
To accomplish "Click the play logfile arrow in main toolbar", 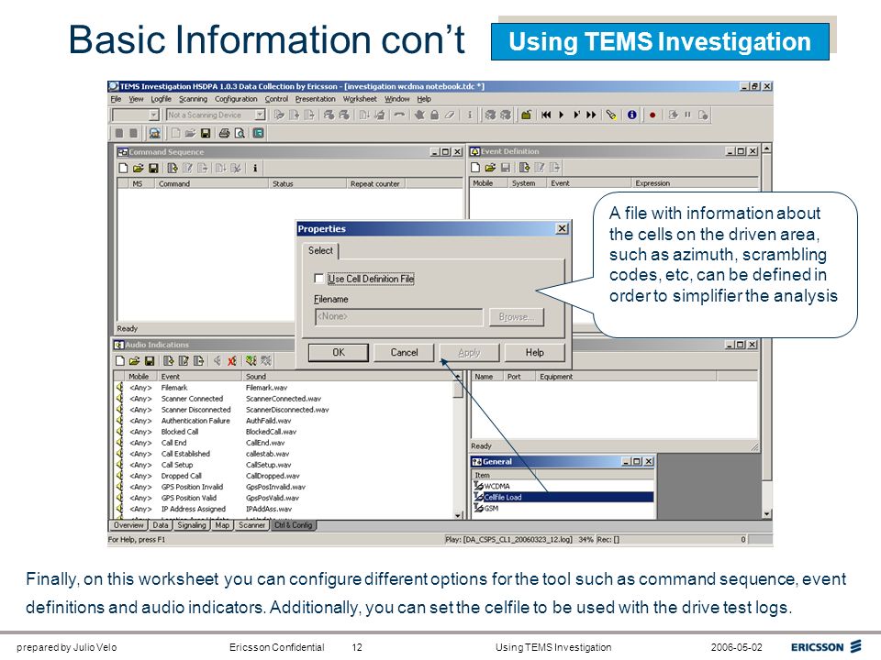I will (562, 115).
